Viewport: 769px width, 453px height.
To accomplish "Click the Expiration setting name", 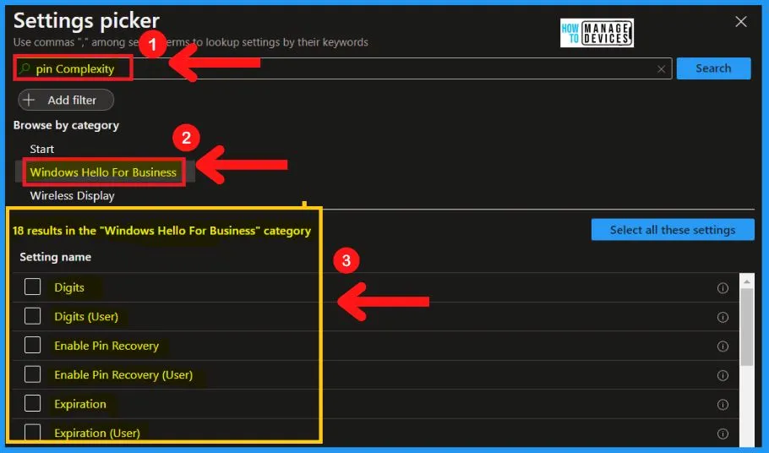I will (80, 404).
